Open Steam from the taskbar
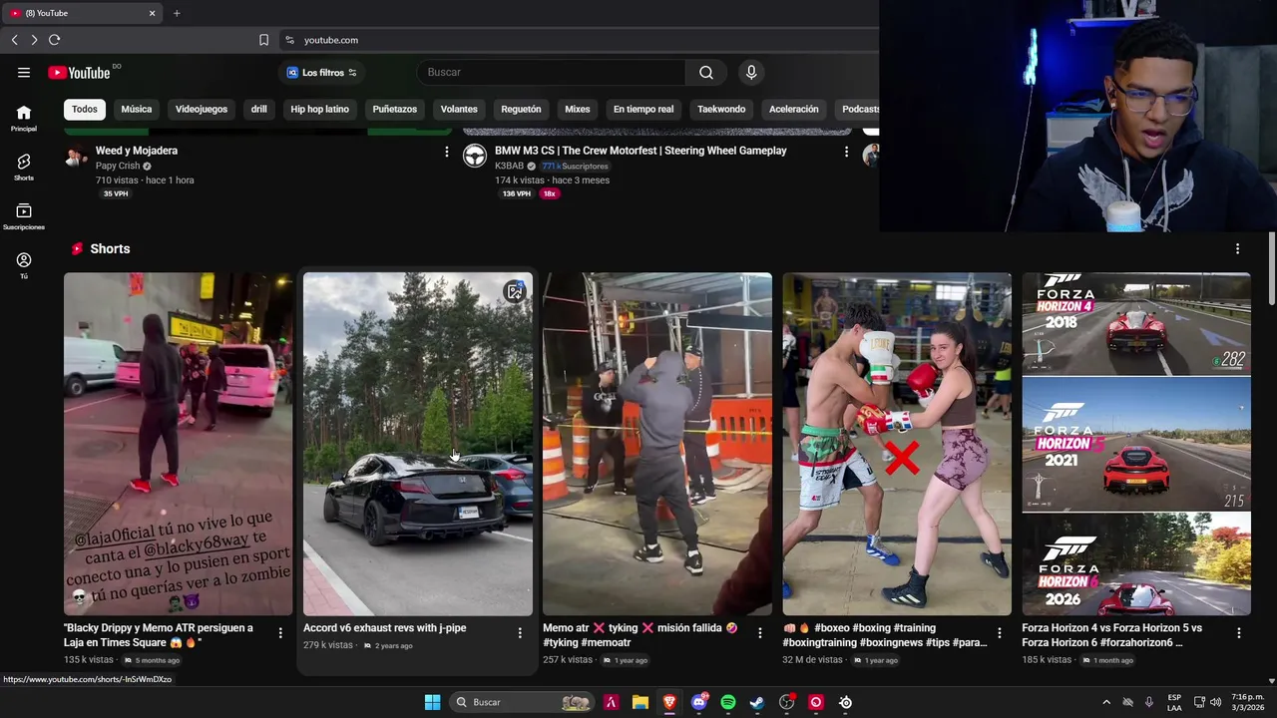Screen dimensions: 1277x718 pyautogui.click(x=757, y=702)
